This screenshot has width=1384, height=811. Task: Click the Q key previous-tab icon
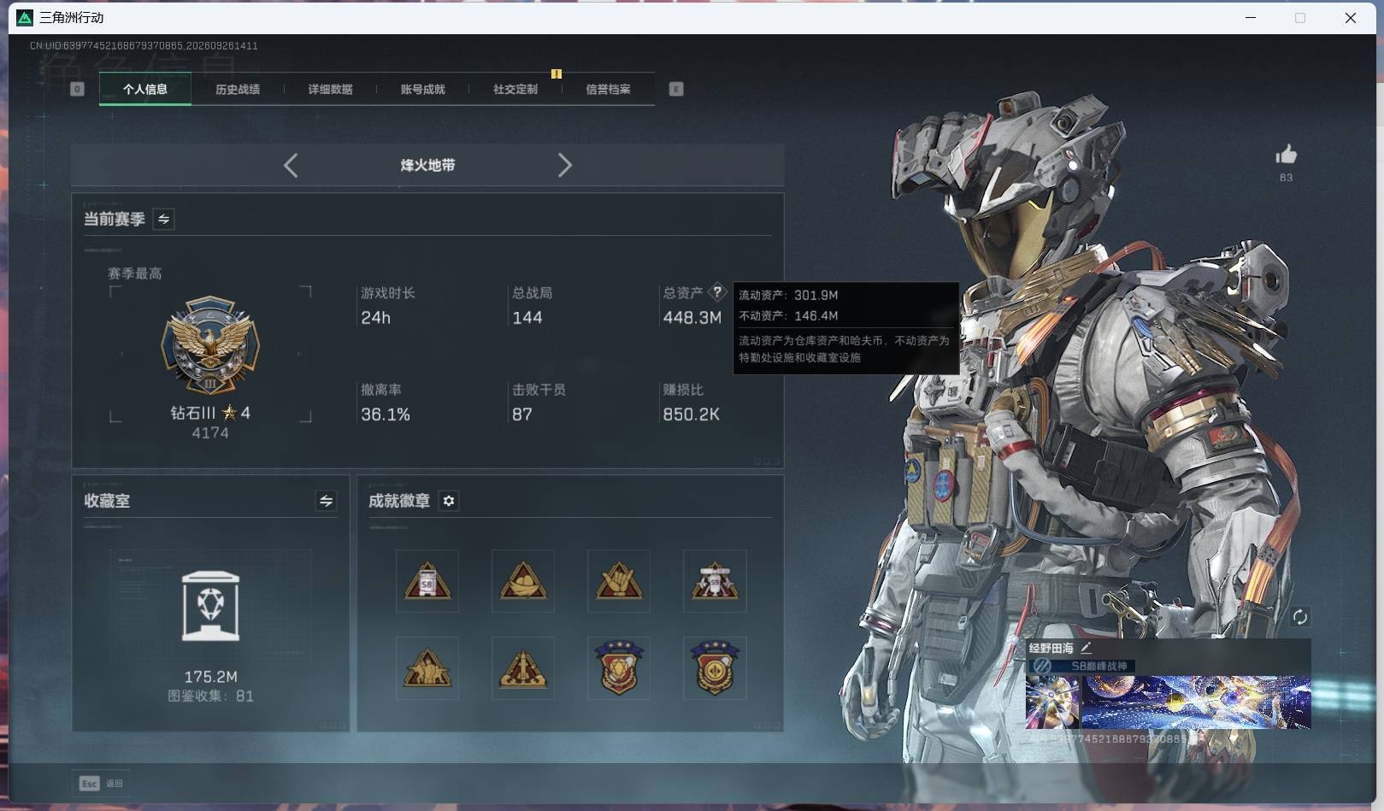[x=77, y=89]
